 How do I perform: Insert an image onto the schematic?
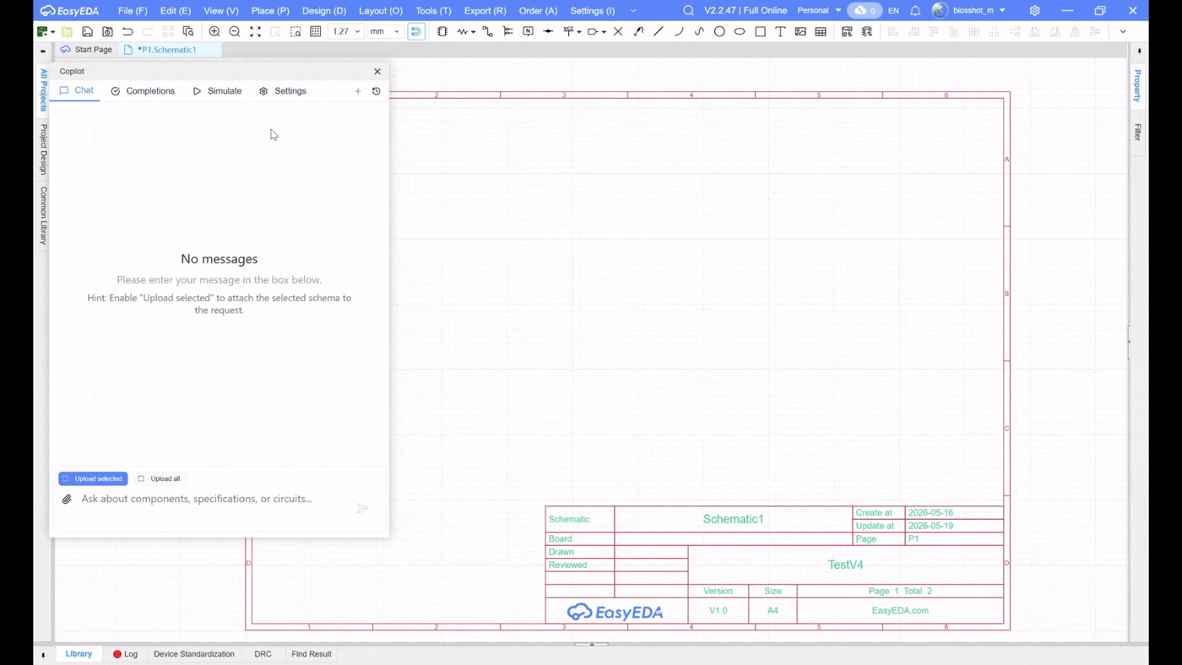[800, 31]
